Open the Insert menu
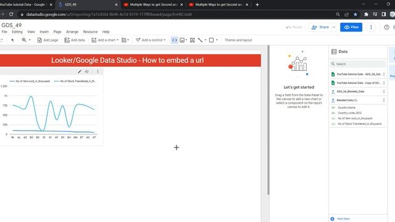The height and width of the screenshot is (222, 395). (44, 31)
